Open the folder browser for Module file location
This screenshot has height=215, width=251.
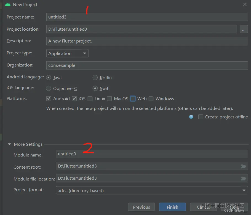(x=243, y=178)
